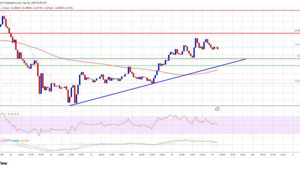Click the 26 date on time axis
Image resolution: width=300 pixels, height=169 pixels.
[x=51, y=155]
